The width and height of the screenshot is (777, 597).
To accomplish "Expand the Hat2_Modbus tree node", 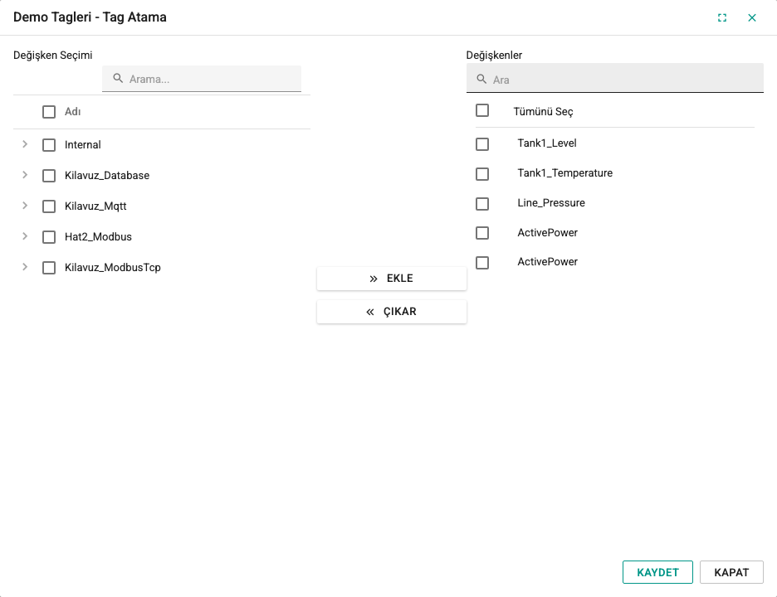I will coord(25,236).
